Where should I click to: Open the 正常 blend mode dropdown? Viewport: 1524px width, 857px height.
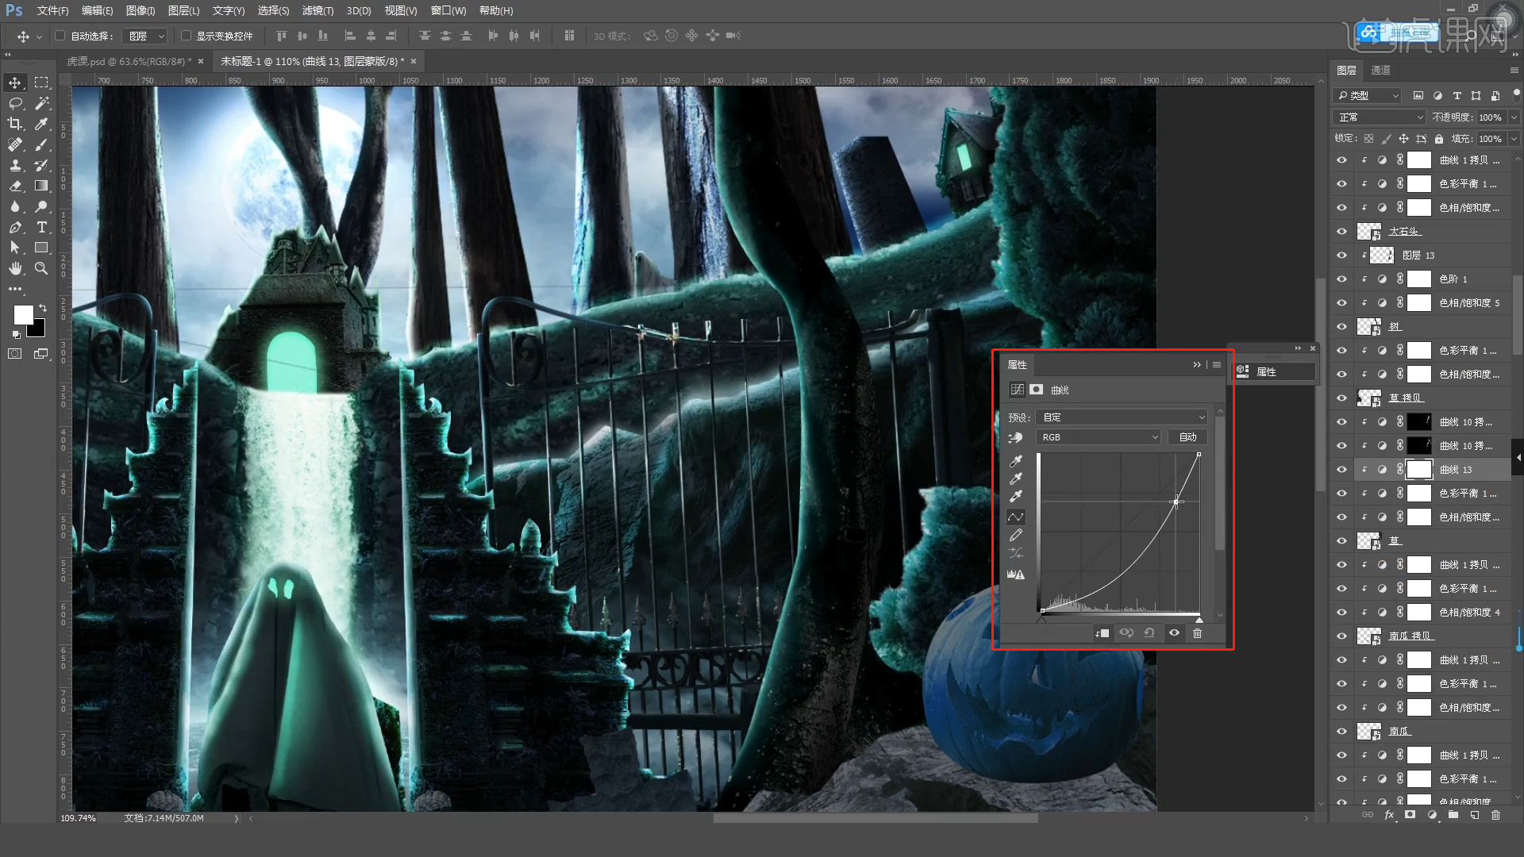(x=1380, y=117)
